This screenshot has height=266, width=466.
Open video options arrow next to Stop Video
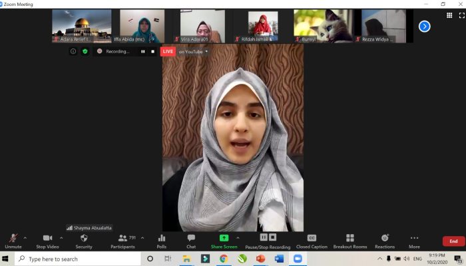61,238
